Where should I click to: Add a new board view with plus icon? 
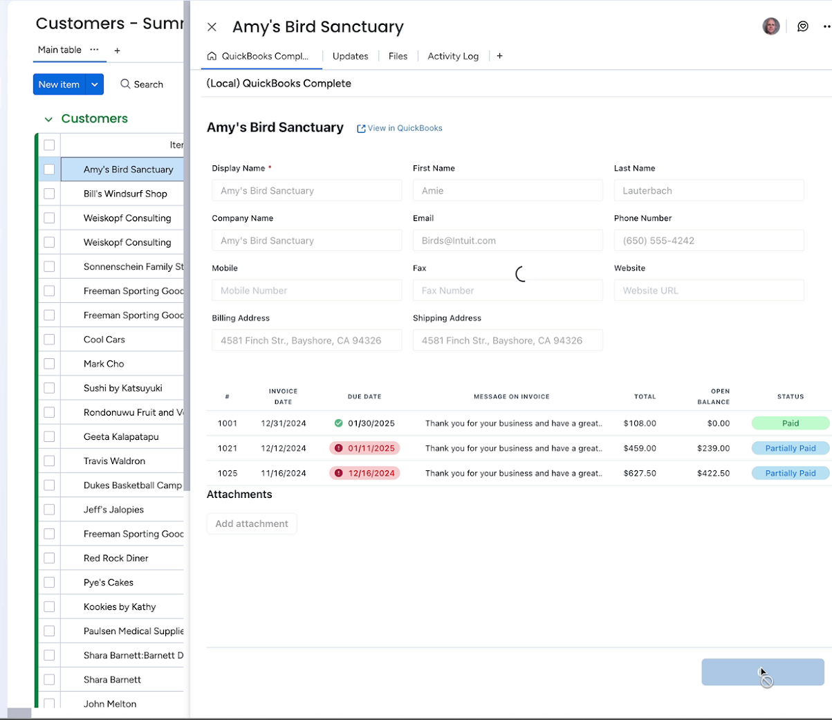click(117, 50)
